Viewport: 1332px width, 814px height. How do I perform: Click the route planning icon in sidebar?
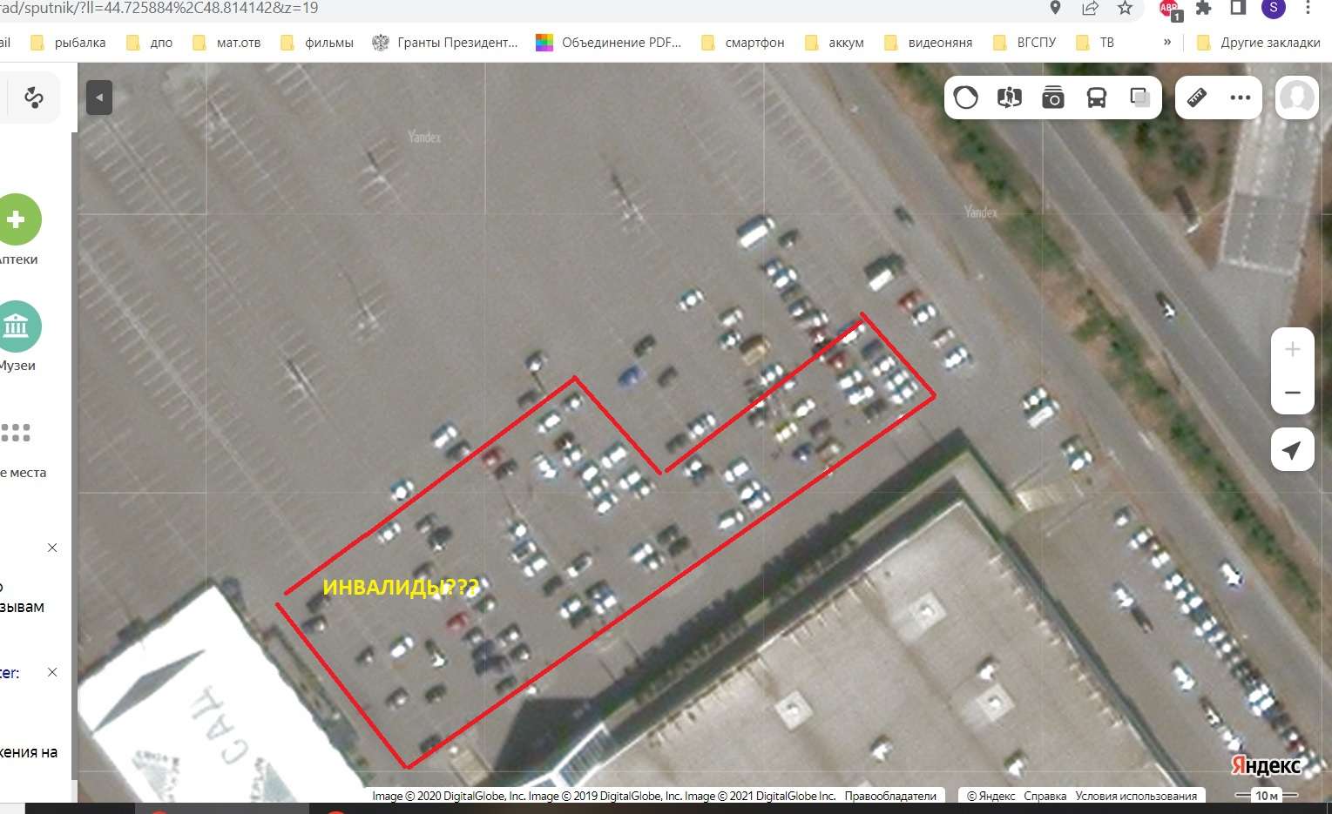tap(34, 98)
